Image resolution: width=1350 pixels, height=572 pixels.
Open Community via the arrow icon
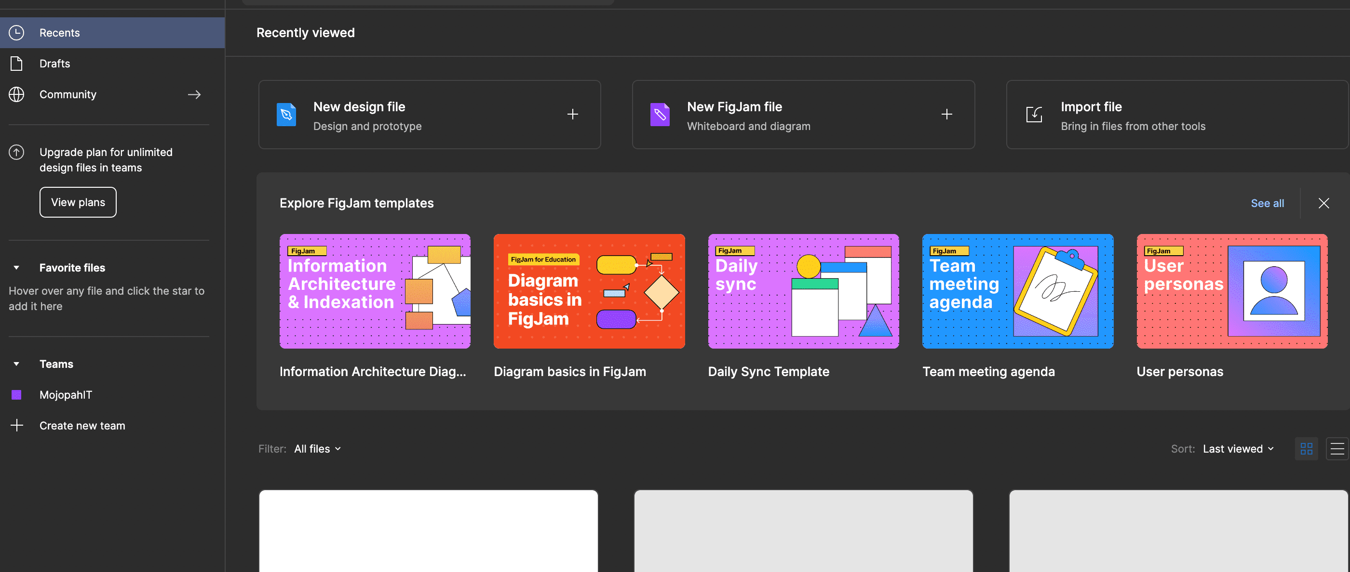(194, 94)
